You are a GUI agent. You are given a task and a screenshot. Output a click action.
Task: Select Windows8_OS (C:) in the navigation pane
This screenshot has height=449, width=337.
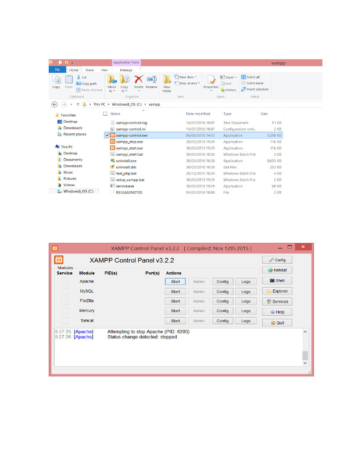pos(75,191)
